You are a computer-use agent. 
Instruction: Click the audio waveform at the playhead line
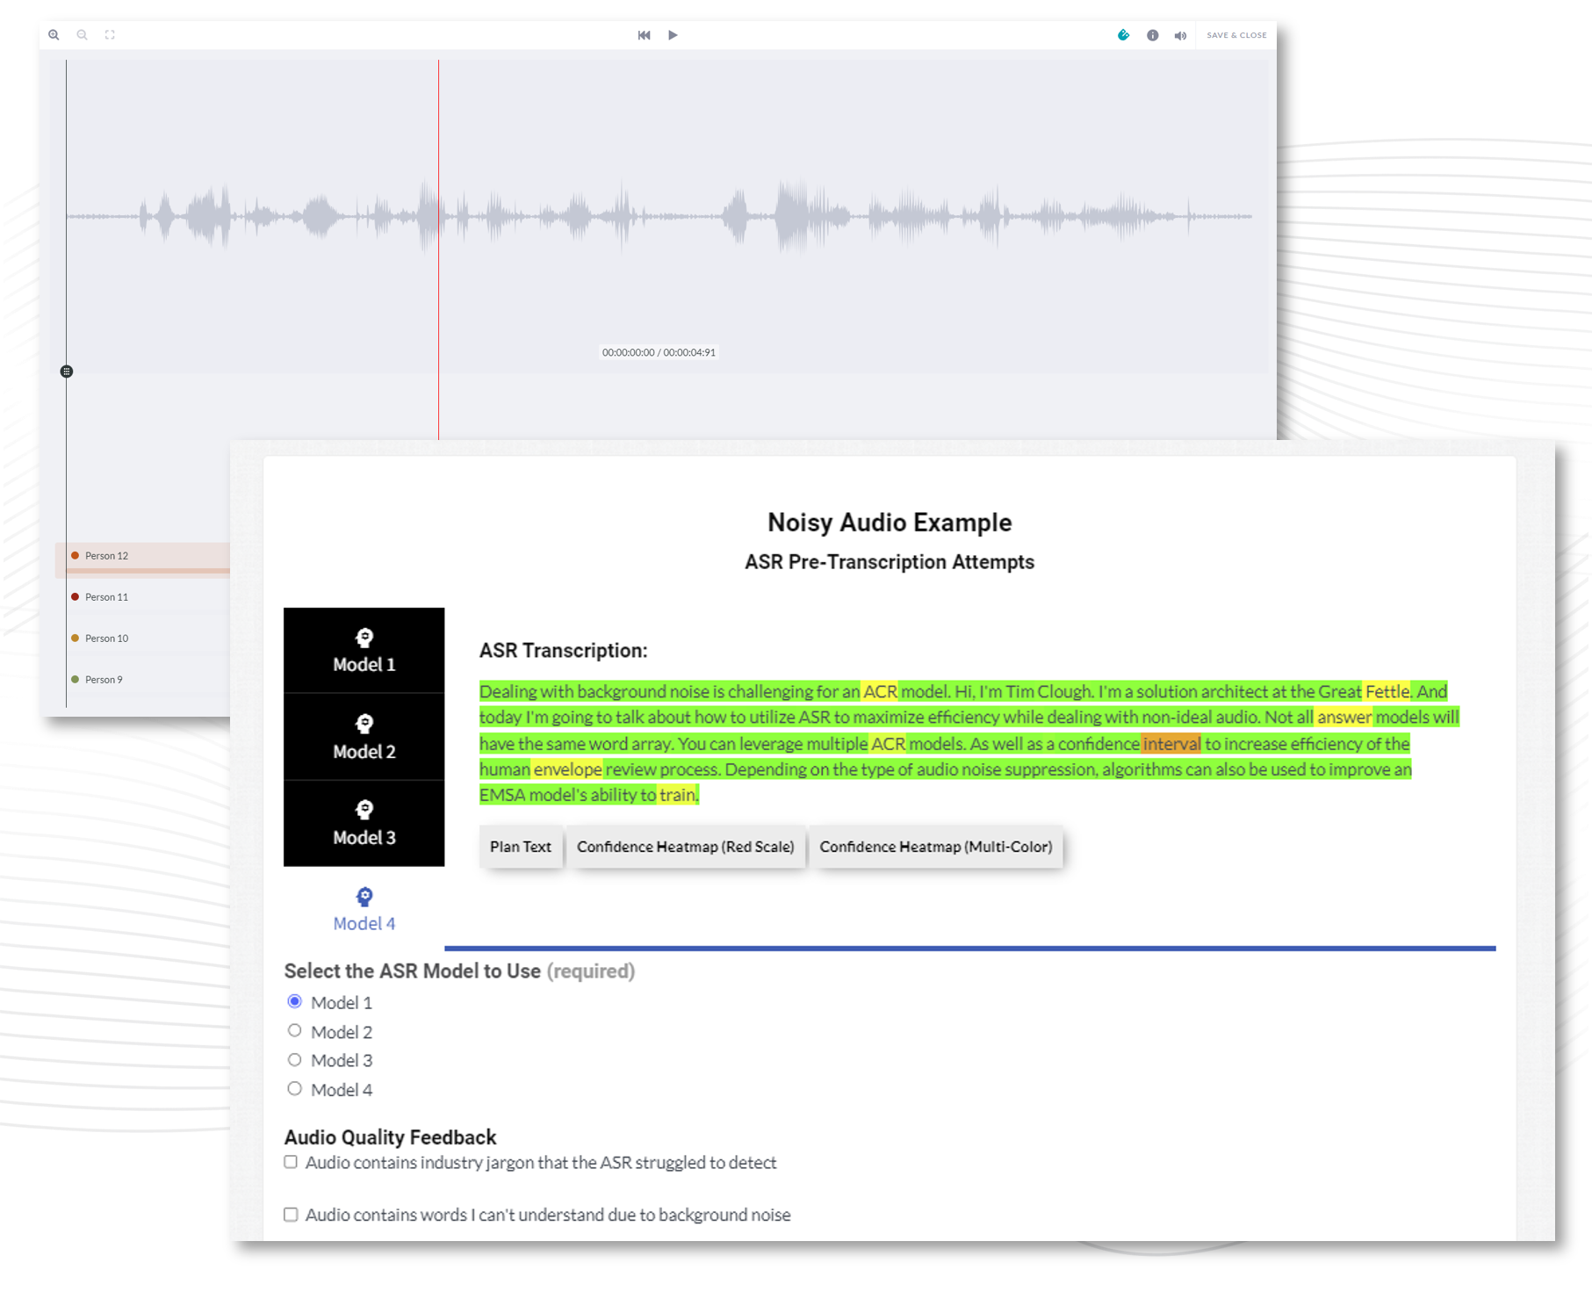coord(438,216)
